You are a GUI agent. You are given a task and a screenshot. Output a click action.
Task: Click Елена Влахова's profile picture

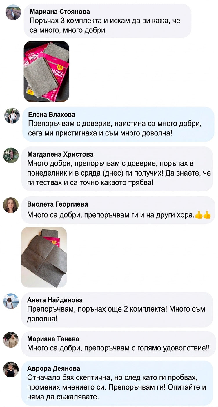[x=12, y=116]
